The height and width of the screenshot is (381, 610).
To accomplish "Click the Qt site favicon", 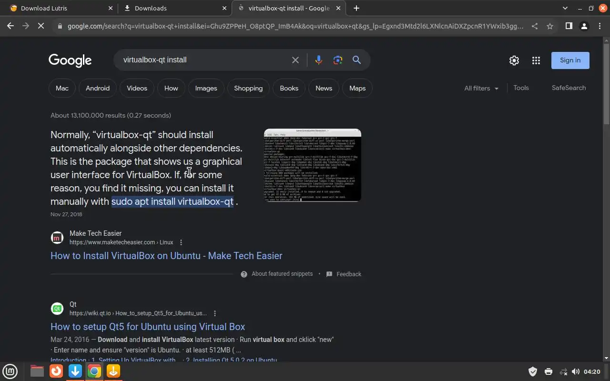I will tap(57, 309).
